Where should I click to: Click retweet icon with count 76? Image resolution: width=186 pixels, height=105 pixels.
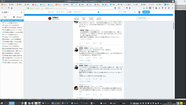pyautogui.click(x=87, y=79)
